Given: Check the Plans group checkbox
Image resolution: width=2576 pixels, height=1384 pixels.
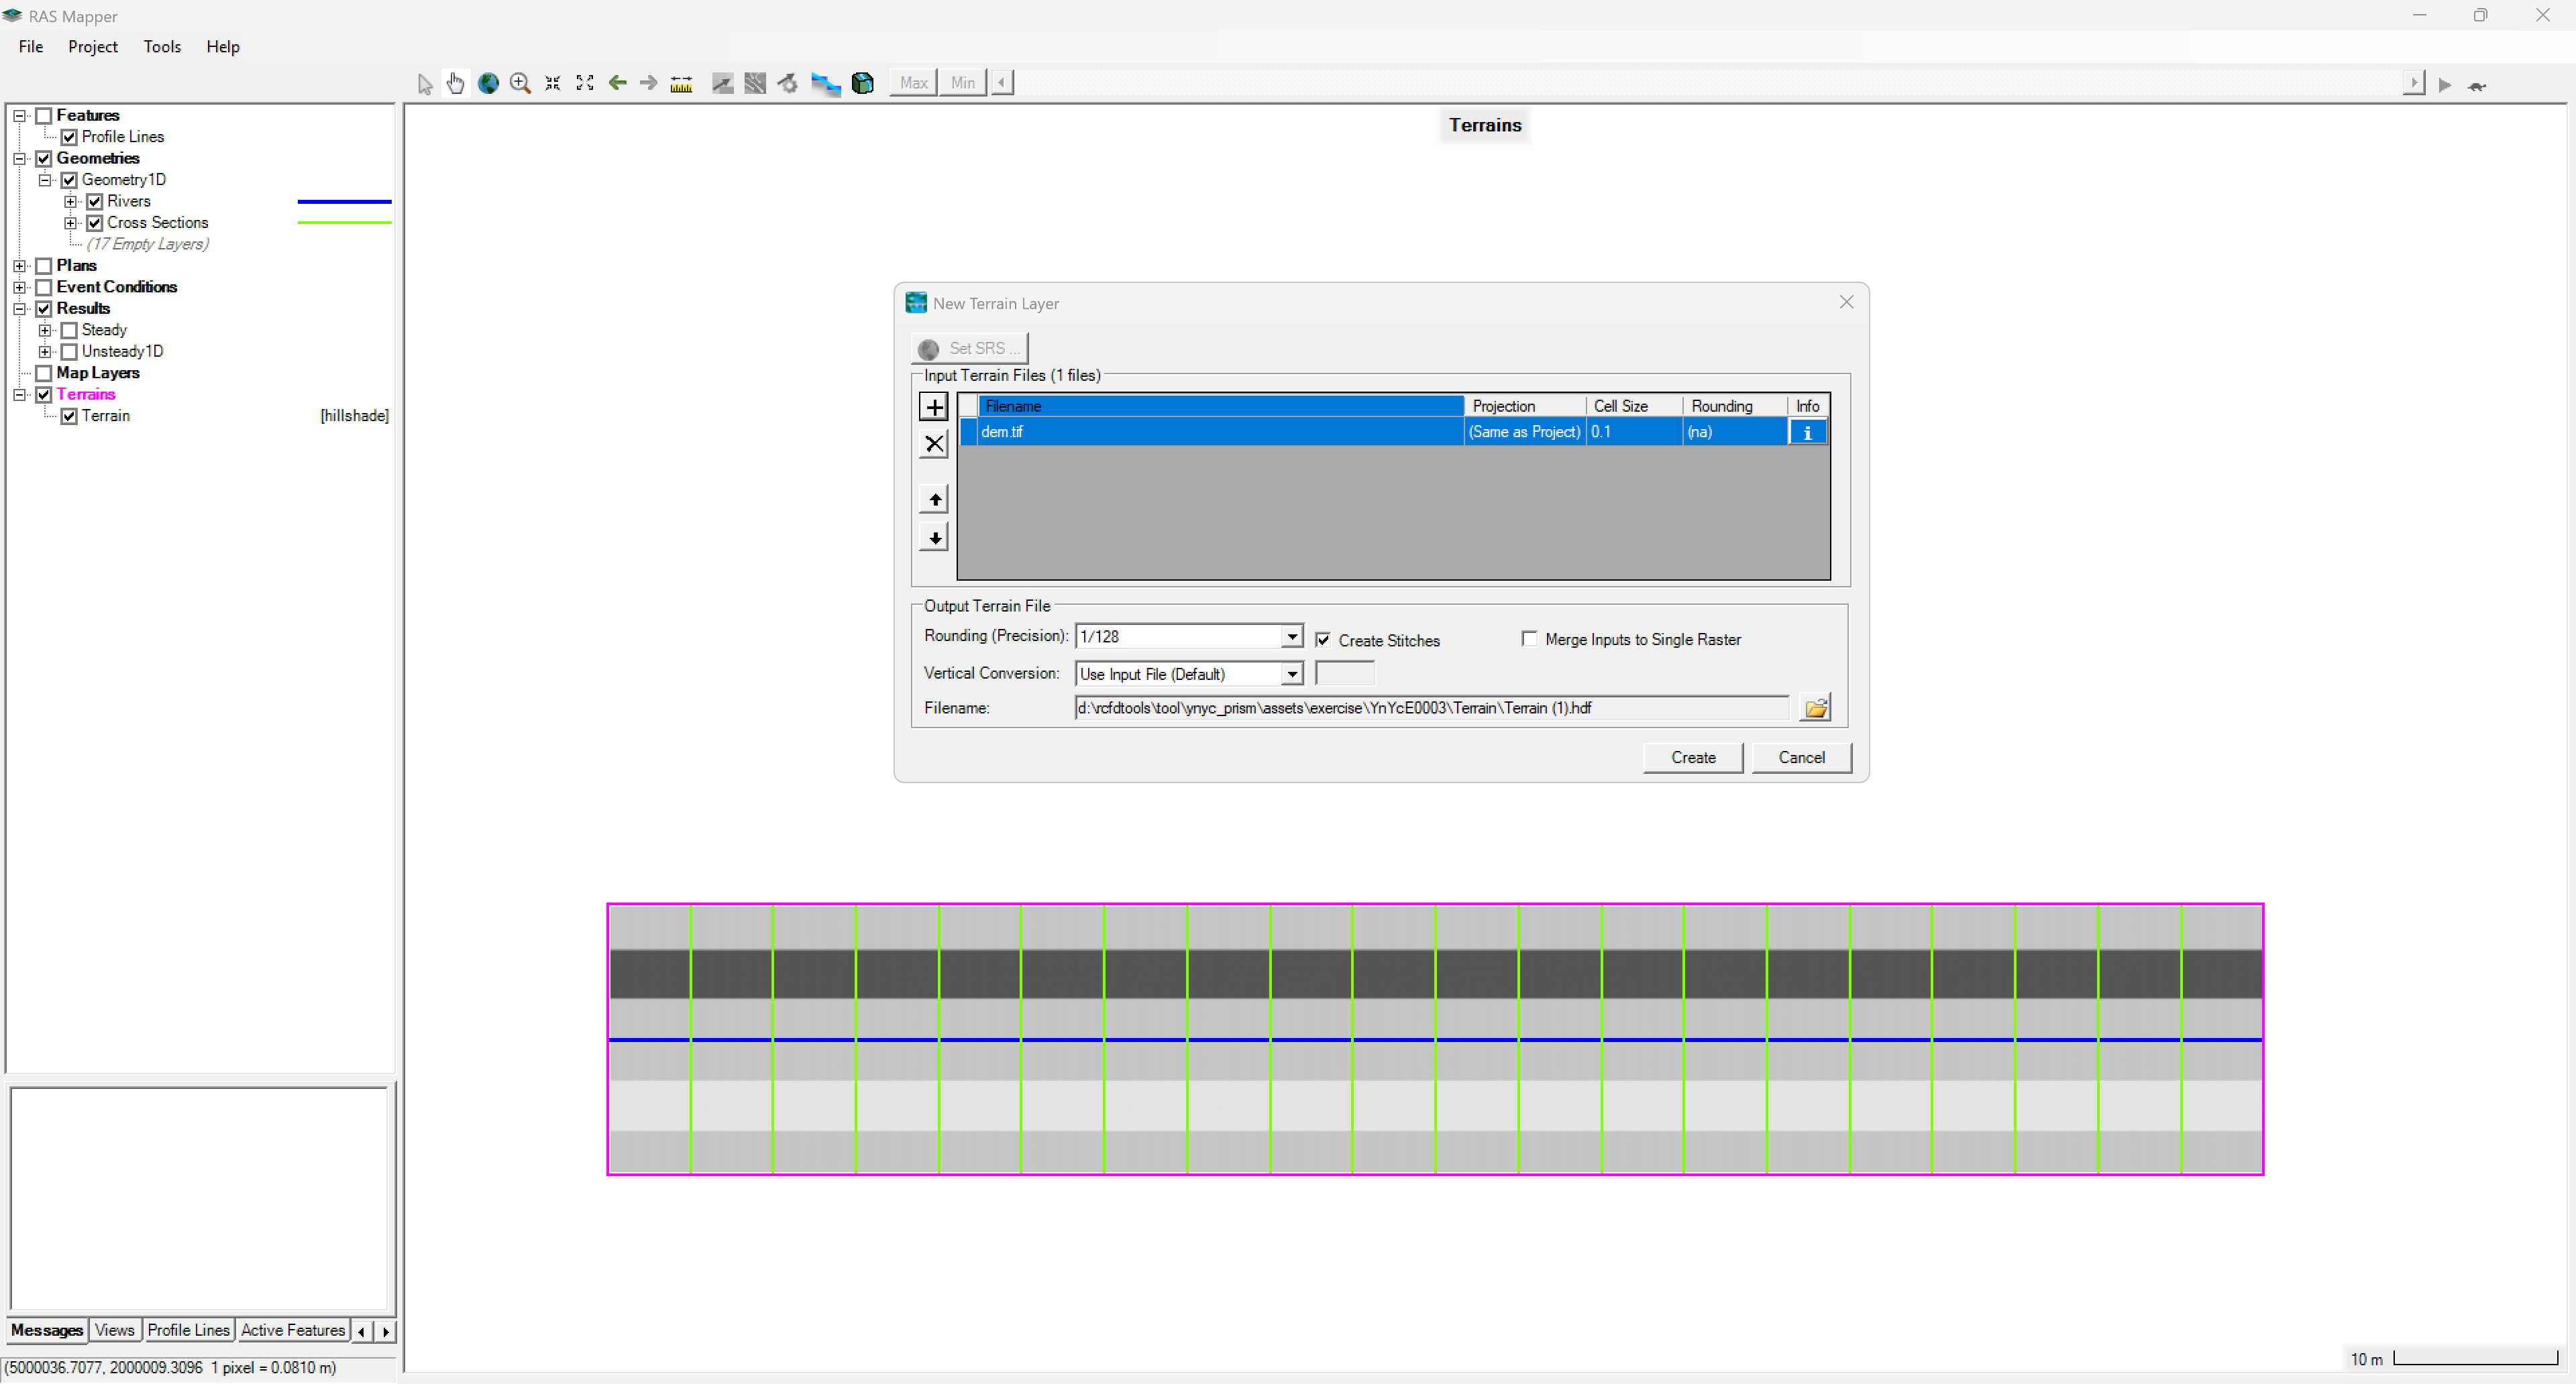Looking at the screenshot, I should 44,266.
